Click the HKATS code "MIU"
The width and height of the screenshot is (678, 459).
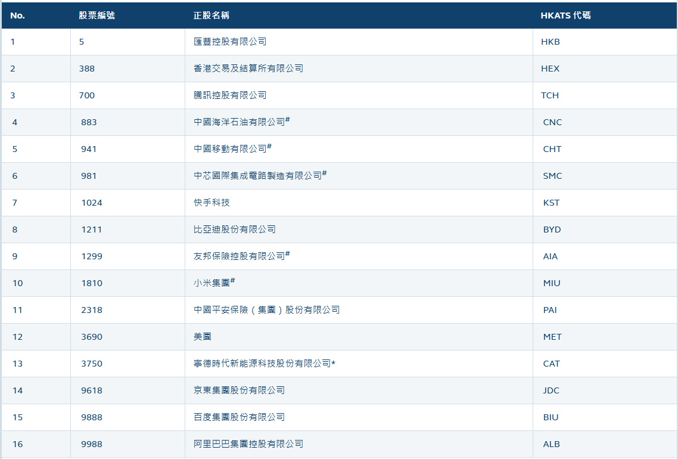coord(549,283)
